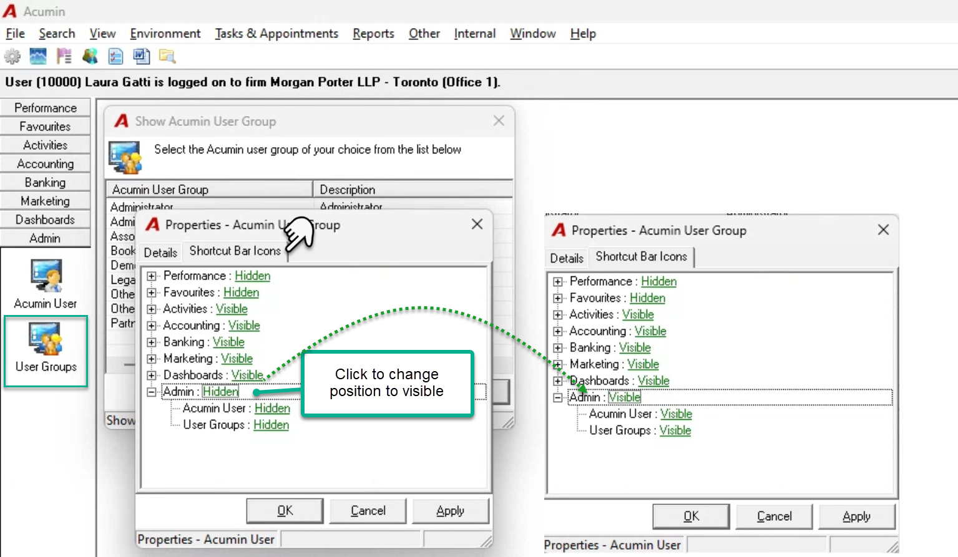Image resolution: width=958 pixels, height=557 pixels.
Task: Open the checklist document toolbar icon
Action: click(x=116, y=57)
